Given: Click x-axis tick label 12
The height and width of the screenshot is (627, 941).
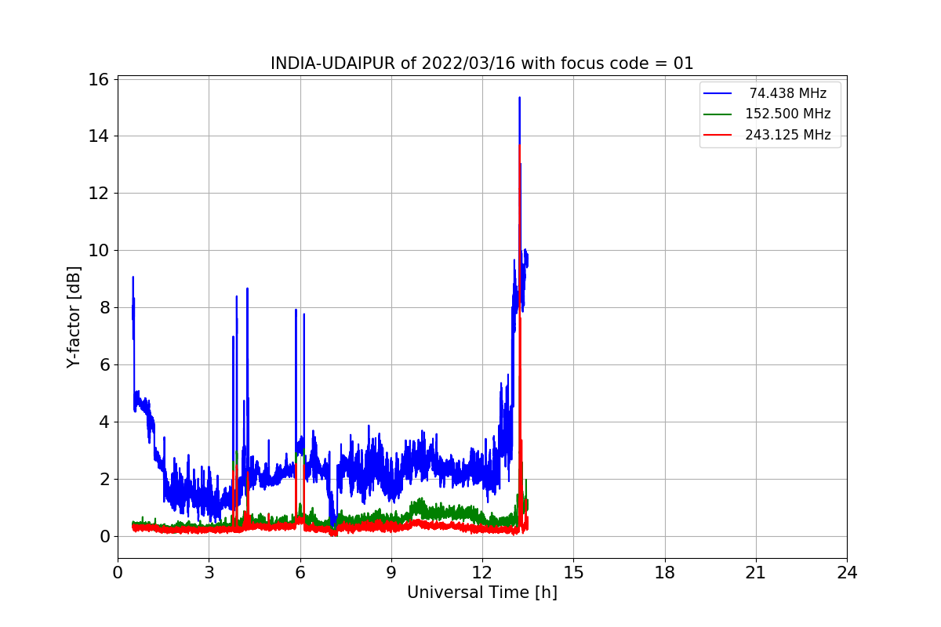Looking at the screenshot, I should 482,573.
